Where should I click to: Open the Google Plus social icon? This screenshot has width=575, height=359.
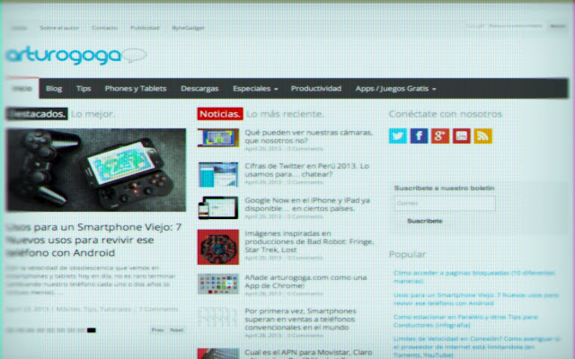[440, 136]
